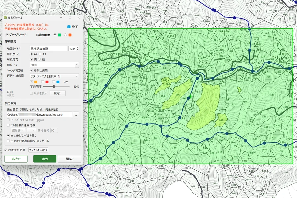Click the 40% opacity value

coord(76,87)
